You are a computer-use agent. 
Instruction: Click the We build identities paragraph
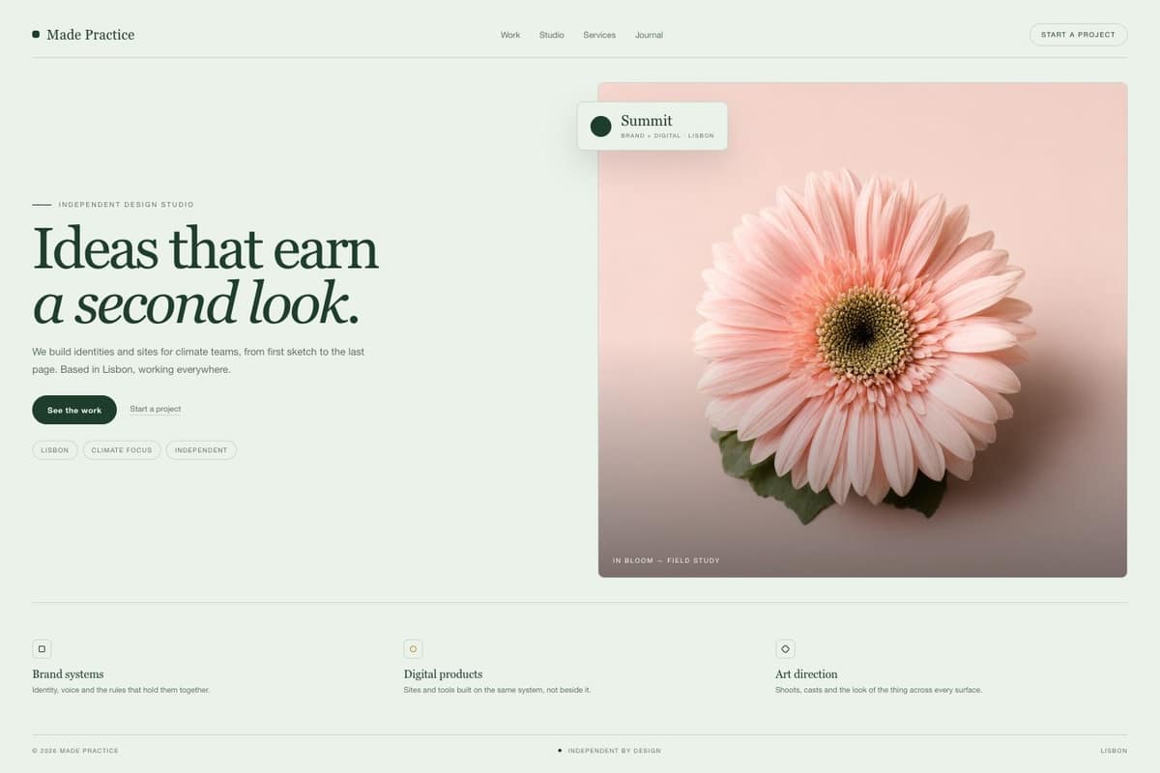[198, 360]
